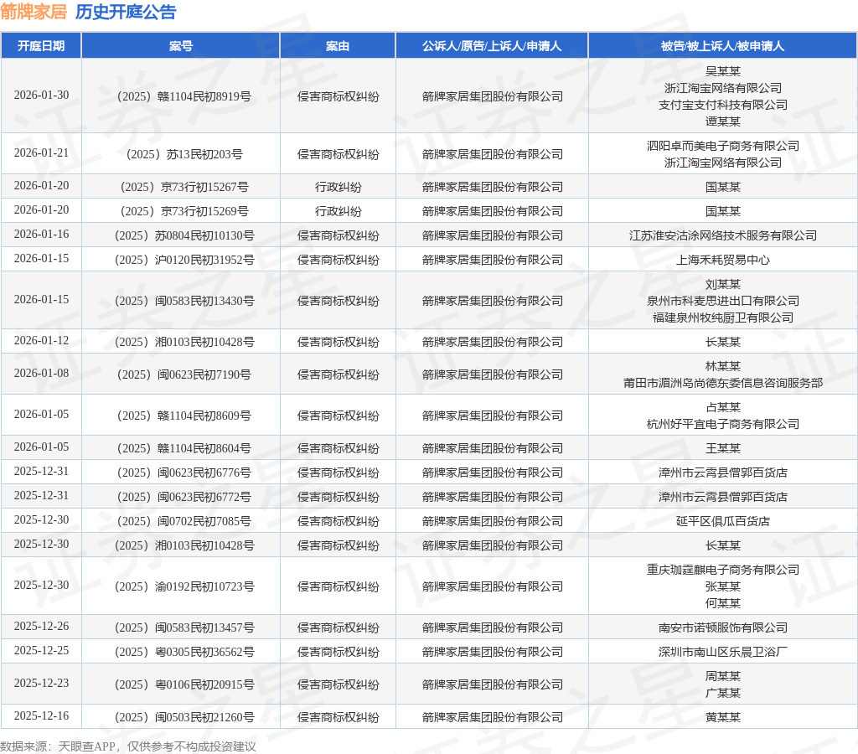Click the 历史开庭公告 heading
The width and height of the screenshot is (858, 754).
point(126,12)
